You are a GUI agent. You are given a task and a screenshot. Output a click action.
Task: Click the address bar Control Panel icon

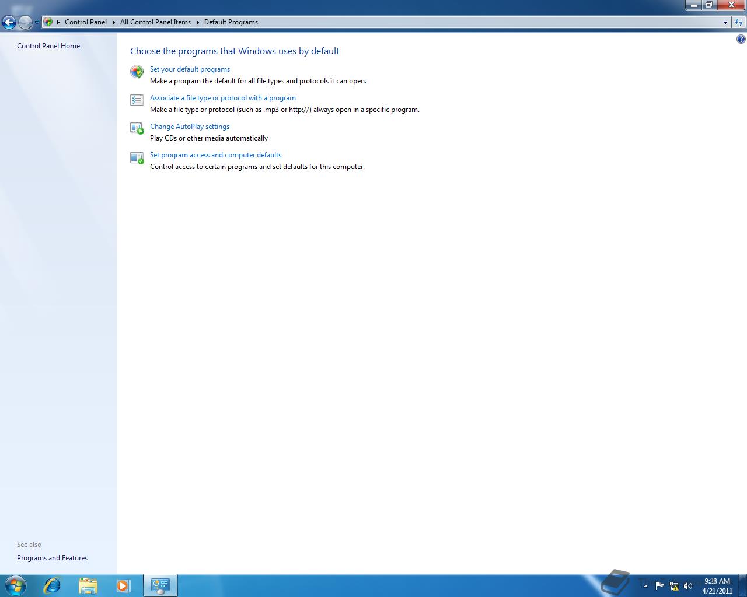point(48,22)
